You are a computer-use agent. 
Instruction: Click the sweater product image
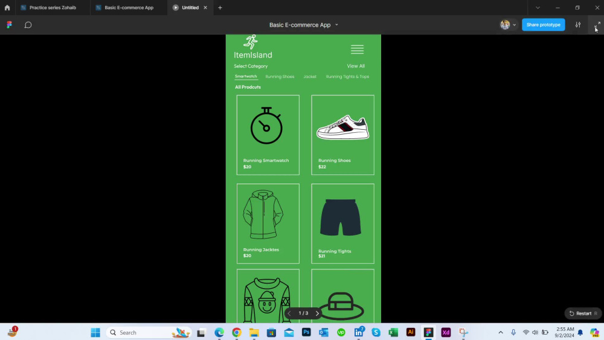[267, 300]
